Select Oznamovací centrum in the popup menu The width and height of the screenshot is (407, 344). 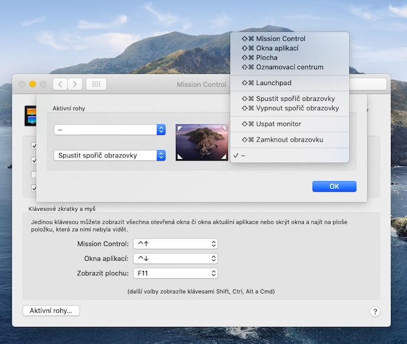tap(289, 67)
